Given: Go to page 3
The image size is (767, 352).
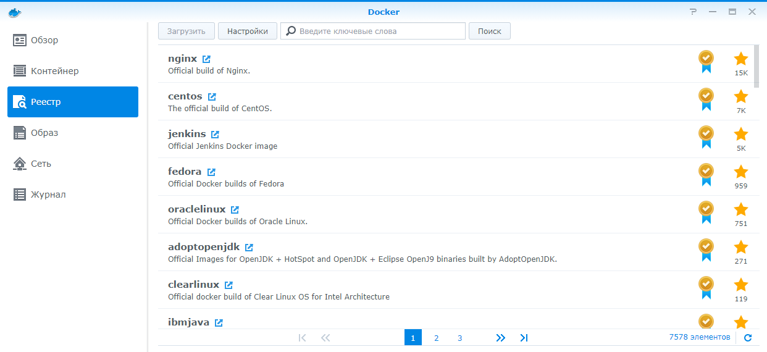Looking at the screenshot, I should 459,338.
